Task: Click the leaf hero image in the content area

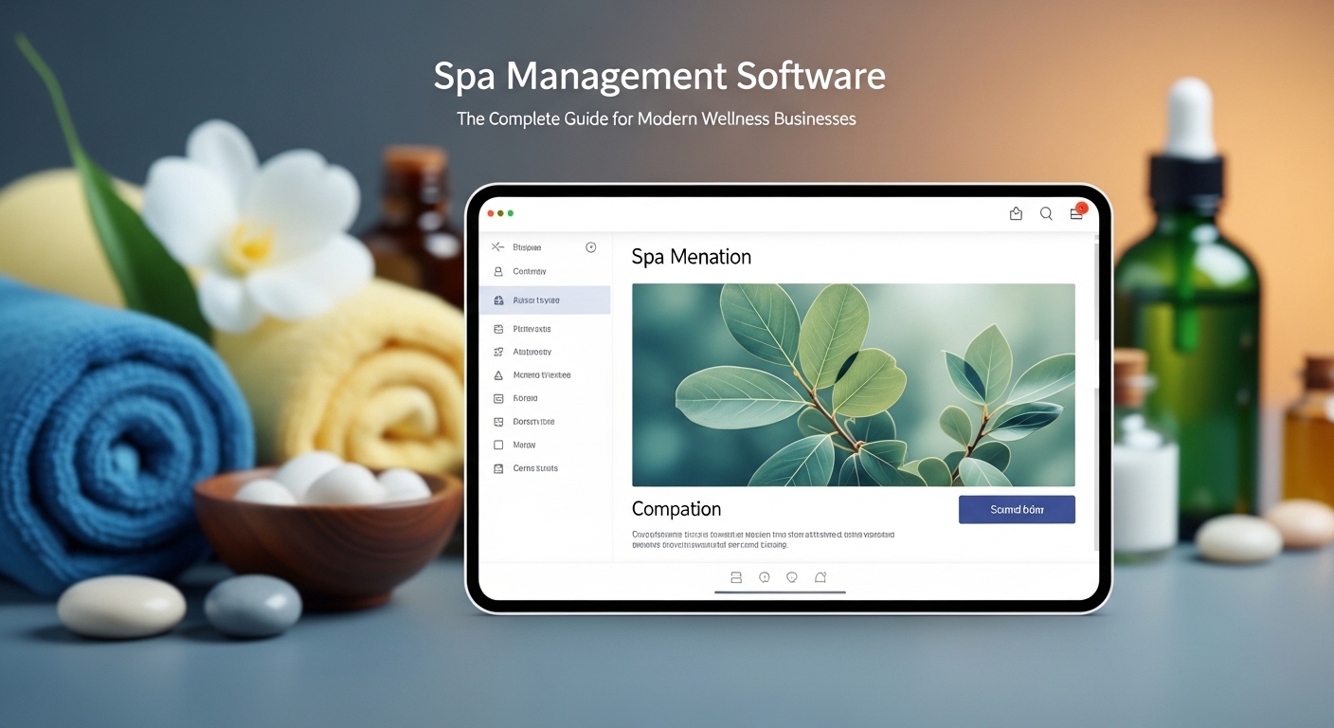Action: click(x=853, y=385)
